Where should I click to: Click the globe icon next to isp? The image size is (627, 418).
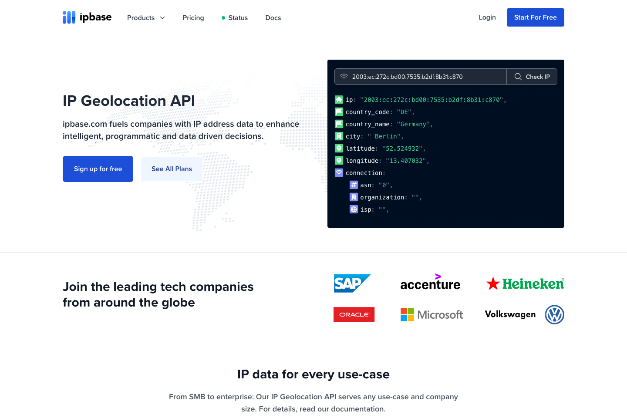click(353, 209)
